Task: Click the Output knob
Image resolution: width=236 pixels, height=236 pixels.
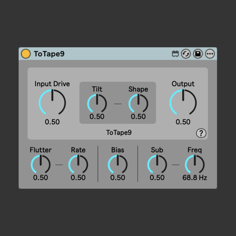Action: tap(183, 103)
